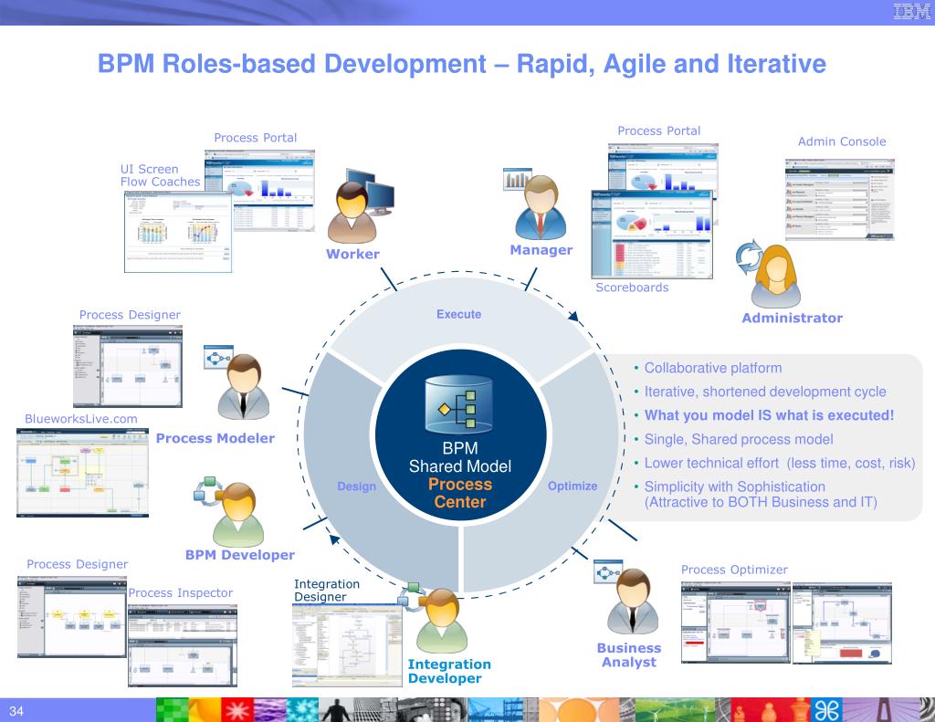Image resolution: width=935 pixels, height=722 pixels.
Task: Open the Process Designer screenshot near BPM Developer
Action: [71, 616]
